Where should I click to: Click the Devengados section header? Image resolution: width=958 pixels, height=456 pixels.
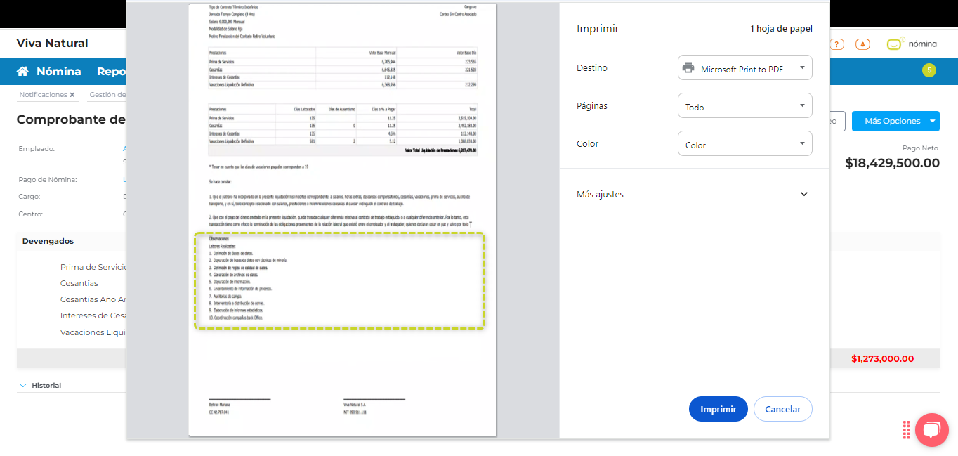coord(48,241)
